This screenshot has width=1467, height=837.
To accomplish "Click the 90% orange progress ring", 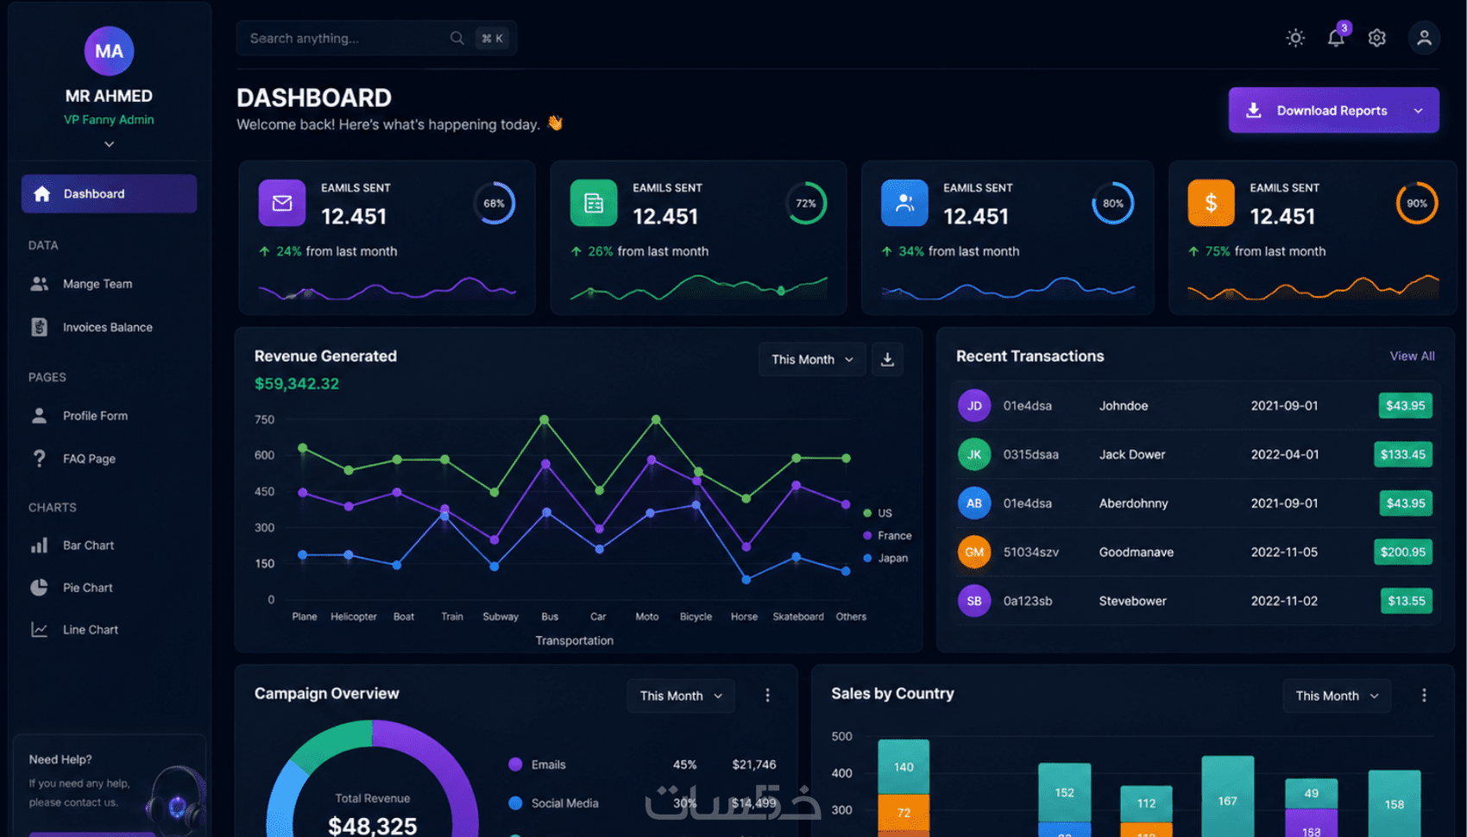I will (1416, 204).
